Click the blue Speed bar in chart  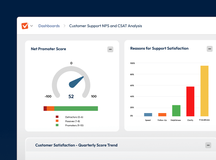tap(148, 114)
